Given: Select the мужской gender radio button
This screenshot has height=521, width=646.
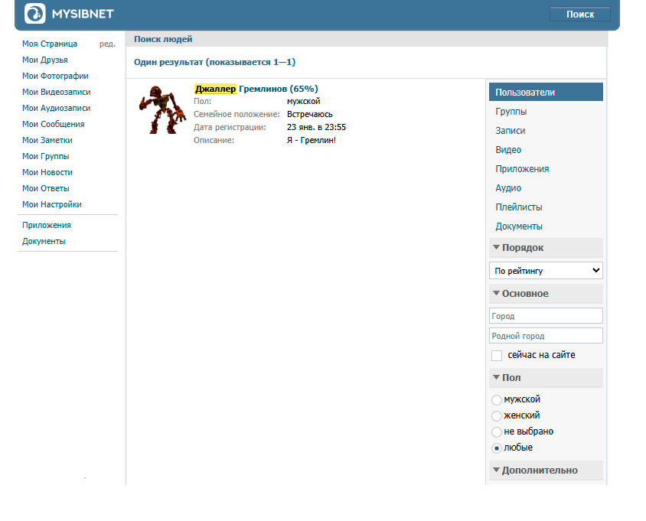Looking at the screenshot, I should [x=497, y=400].
